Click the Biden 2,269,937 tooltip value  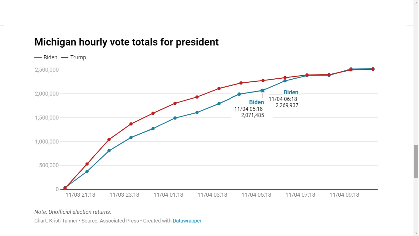point(287,105)
